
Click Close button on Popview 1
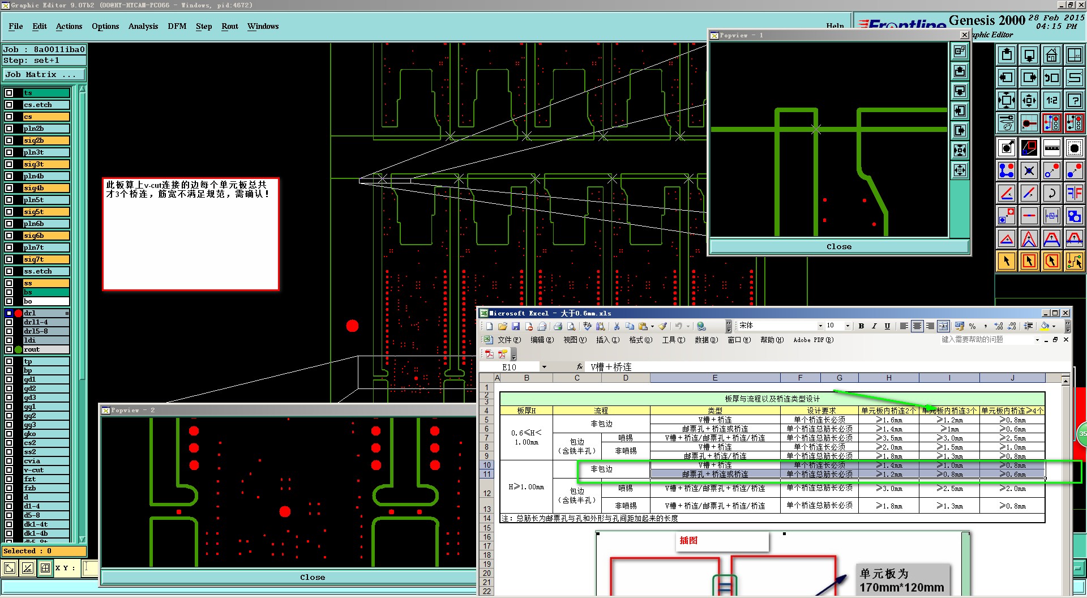tap(838, 247)
